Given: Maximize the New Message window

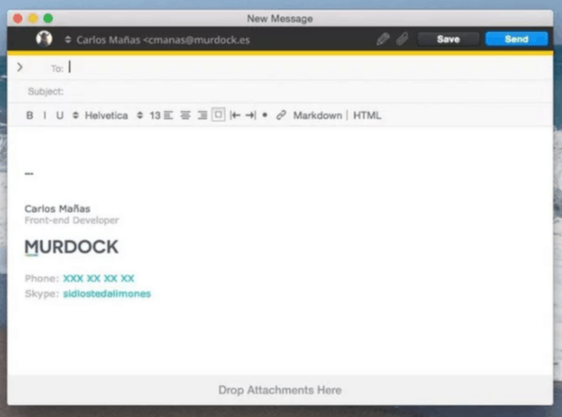Looking at the screenshot, I should [48, 18].
